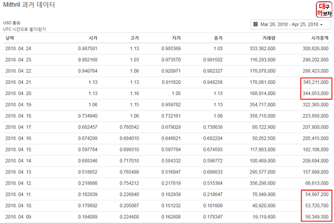Select date cell 2018. 04. 18.
334x223 pixels.
click(18, 116)
